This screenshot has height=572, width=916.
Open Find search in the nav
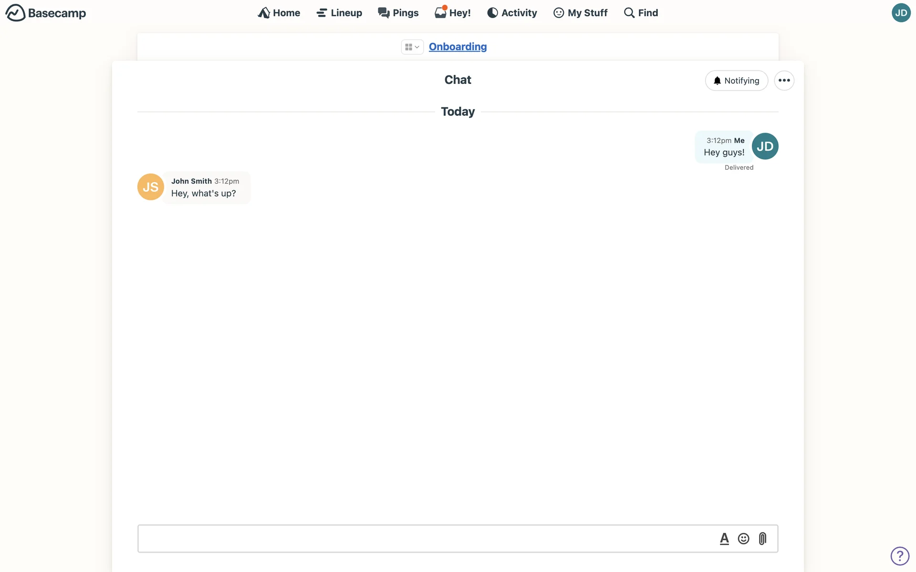[x=641, y=13]
